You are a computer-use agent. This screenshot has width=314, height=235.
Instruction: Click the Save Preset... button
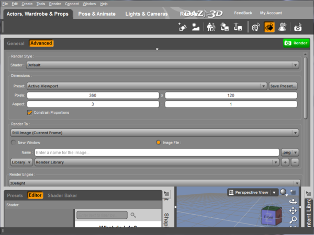283,86
